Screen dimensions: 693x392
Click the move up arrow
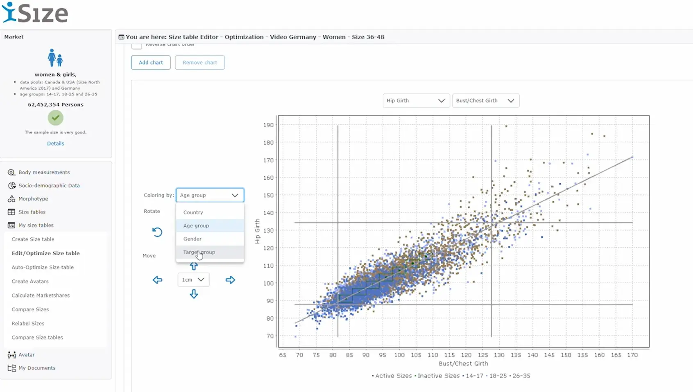(194, 266)
